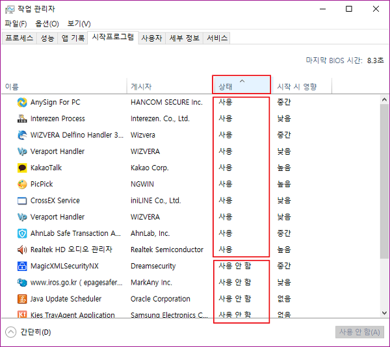The height and width of the screenshot is (347, 390).
Task: Select the KakaoTalk row name
Action: [x=46, y=168]
